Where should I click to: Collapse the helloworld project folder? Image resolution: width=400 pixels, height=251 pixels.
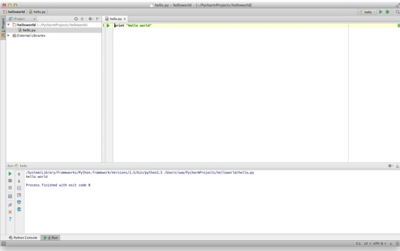point(9,25)
